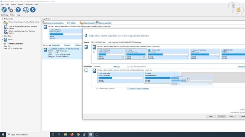The width and height of the screenshot is (245, 137).
Task: Click Browse for an image file link
Action: [55, 23]
